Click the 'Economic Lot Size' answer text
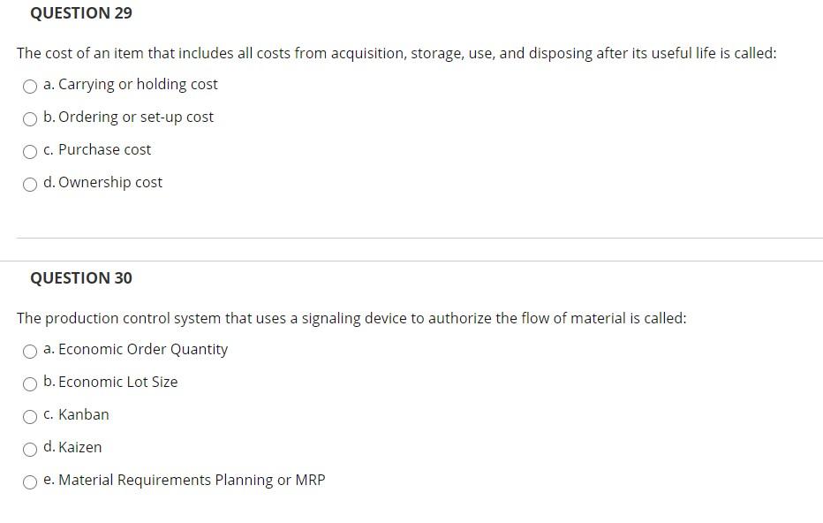Viewport: 823px width, 523px height. [117, 382]
